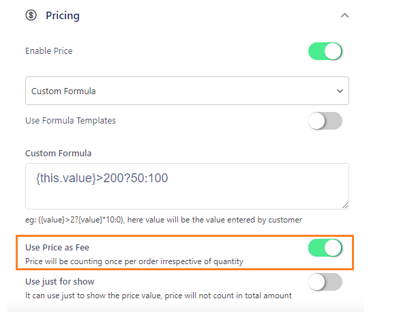This screenshot has height=331, width=399.
Task: Enable the Use just for show toggle
Action: pos(325,282)
